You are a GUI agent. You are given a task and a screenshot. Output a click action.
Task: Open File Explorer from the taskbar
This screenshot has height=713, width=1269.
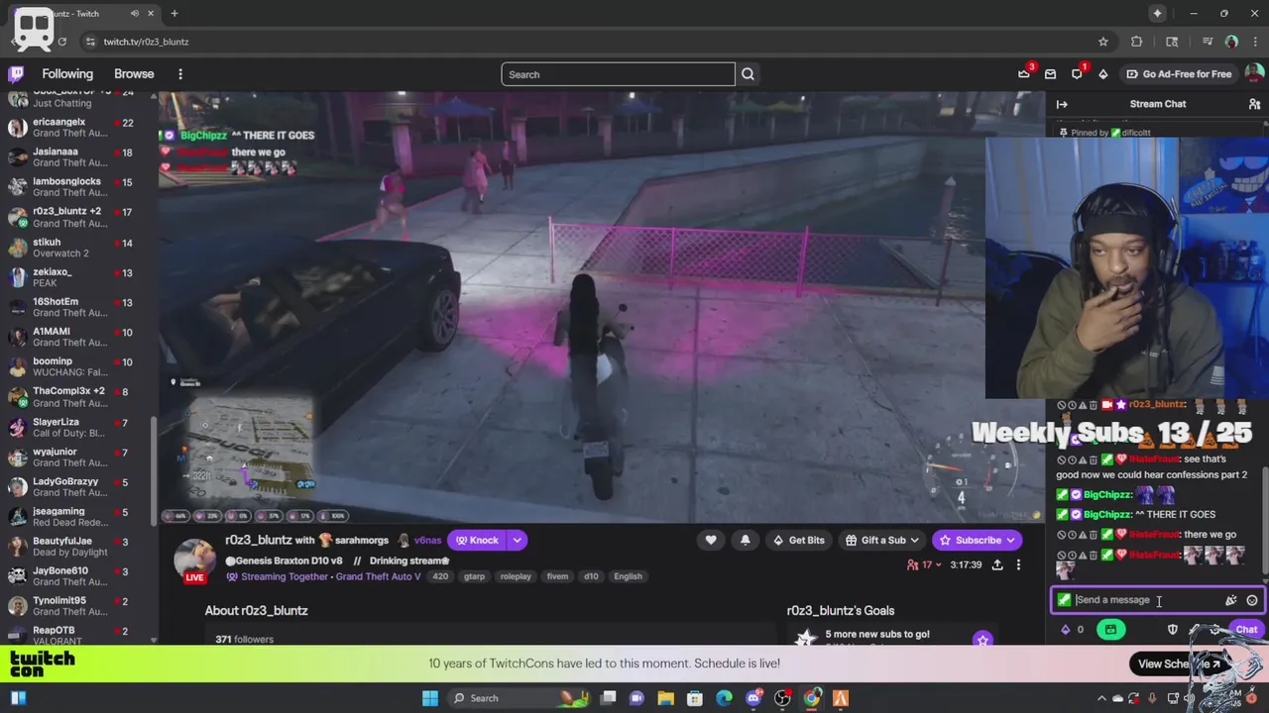[666, 698]
